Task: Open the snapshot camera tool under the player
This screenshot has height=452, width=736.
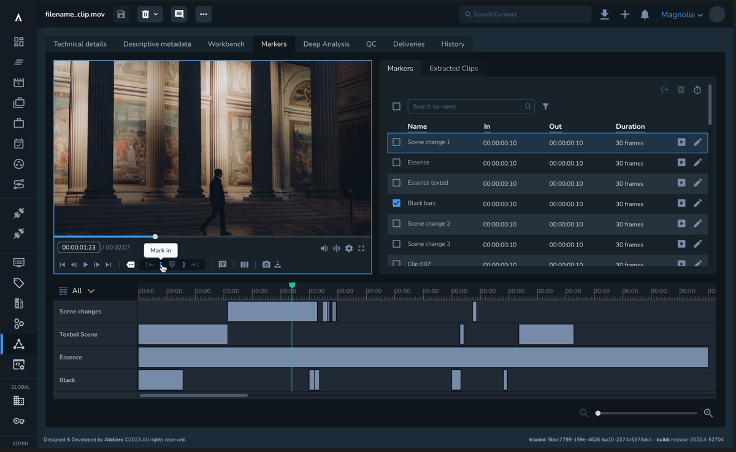Action: click(x=266, y=264)
